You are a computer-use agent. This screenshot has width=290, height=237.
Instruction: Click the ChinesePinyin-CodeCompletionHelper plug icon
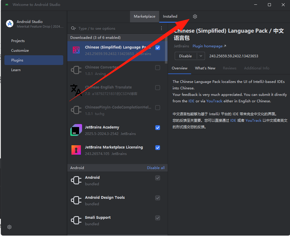coord(76,110)
